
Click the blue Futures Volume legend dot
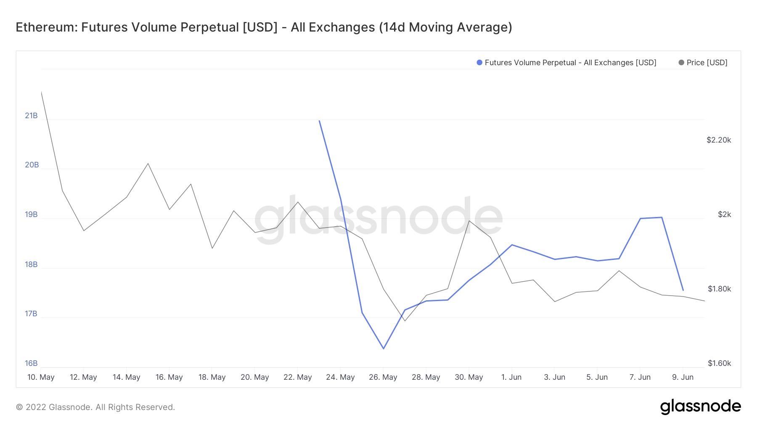[479, 63]
